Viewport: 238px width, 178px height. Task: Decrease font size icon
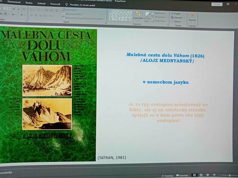coord(19,9)
